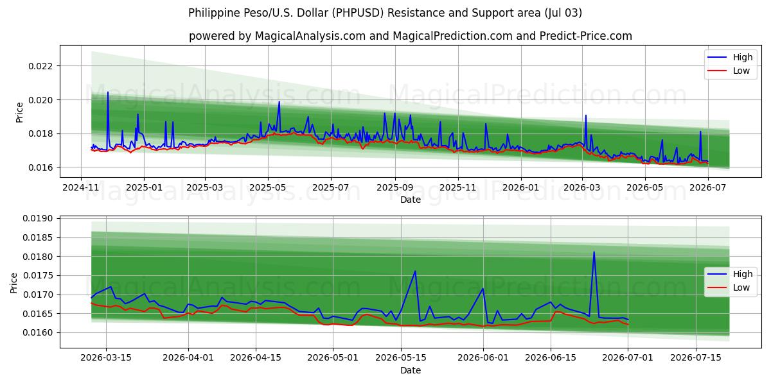Click the '2026-07-15' date tick label
Viewport: 771px width, 385px height.
(x=695, y=357)
